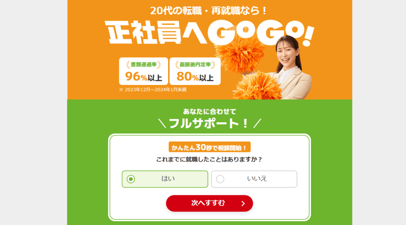Click the 書類通過率 96%以上 badge
Image resolution: width=406 pixels, height=225 pixels.
tap(144, 71)
